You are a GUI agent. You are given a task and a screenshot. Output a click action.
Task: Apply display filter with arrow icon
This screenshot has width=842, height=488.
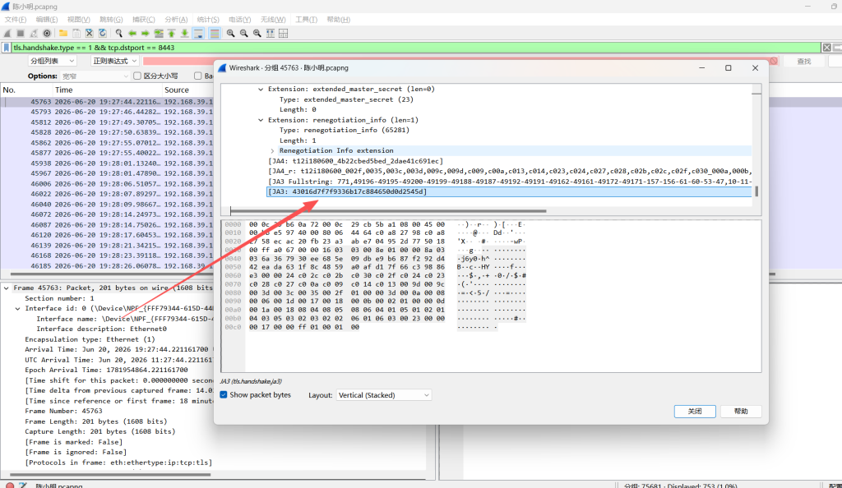837,48
